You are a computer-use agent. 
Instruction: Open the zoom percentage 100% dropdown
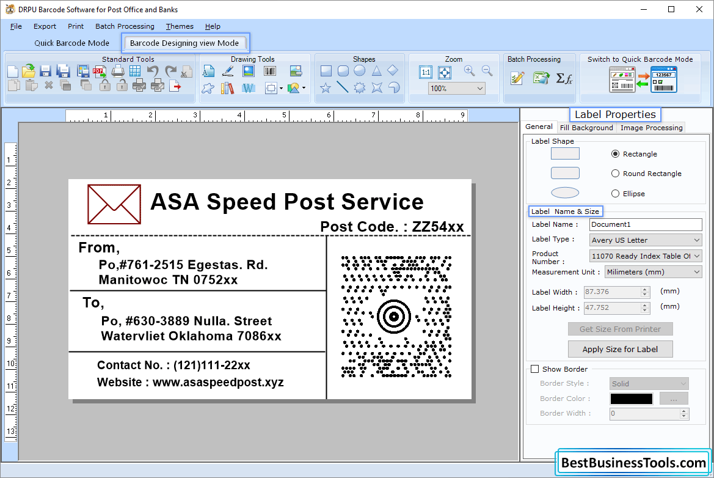pos(480,89)
